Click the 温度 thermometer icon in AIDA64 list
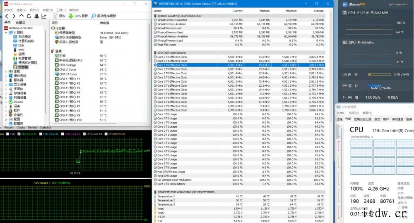The height and width of the screenshot is (223, 414). pyautogui.click(x=53, y=51)
